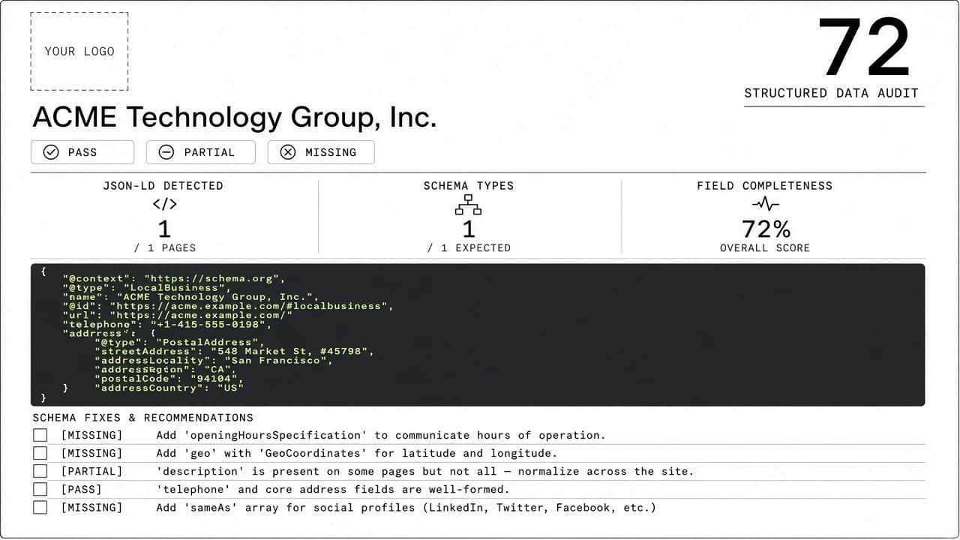Viewport: 960px width, 540px height.
Task: Click the 72% overall score value
Action: (766, 229)
